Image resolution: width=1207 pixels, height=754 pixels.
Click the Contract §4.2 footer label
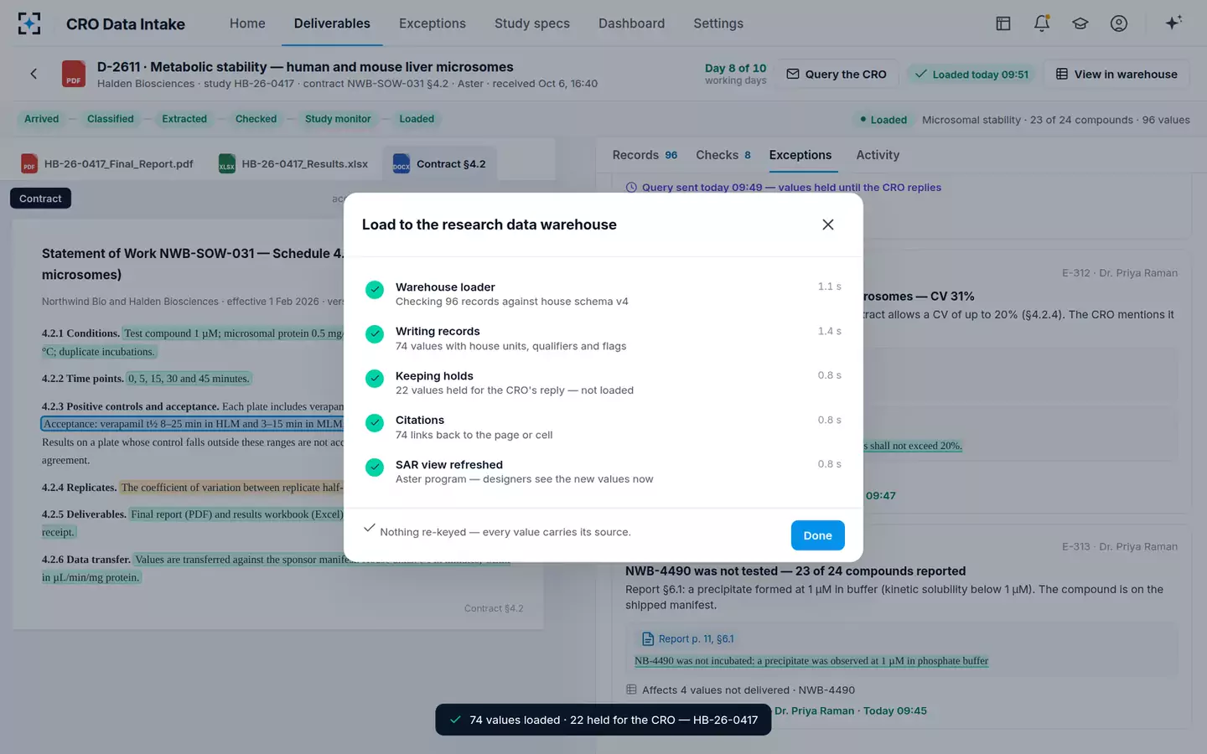click(494, 608)
